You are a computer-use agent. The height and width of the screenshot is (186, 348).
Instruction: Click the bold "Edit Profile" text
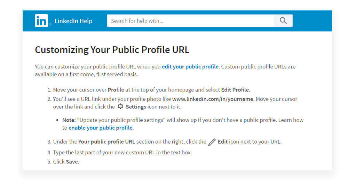point(235,90)
